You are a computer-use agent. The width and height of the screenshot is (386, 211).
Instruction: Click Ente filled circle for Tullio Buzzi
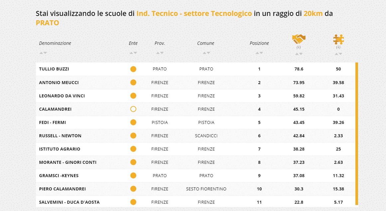click(x=133, y=69)
